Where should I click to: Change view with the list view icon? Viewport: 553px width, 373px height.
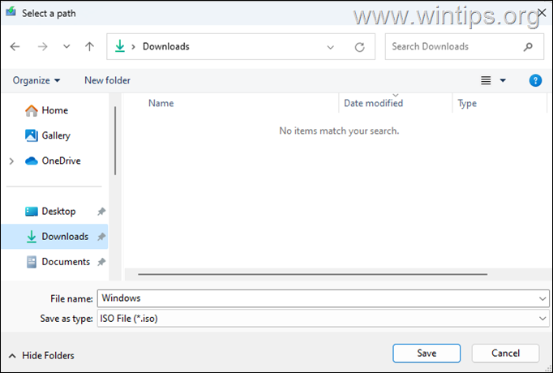pos(486,80)
